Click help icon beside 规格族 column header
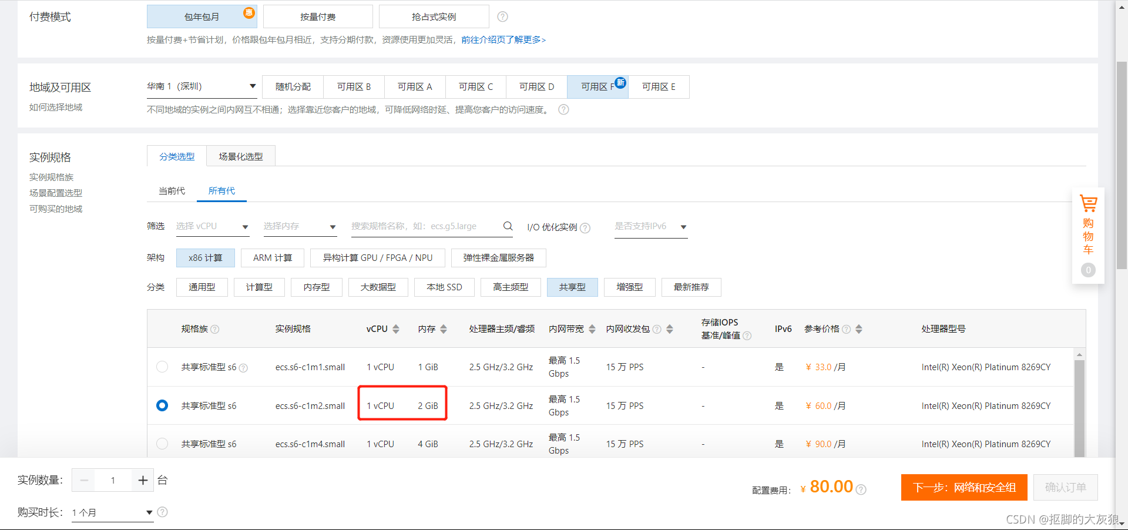Viewport: 1128px width, 530px height. pos(215,329)
